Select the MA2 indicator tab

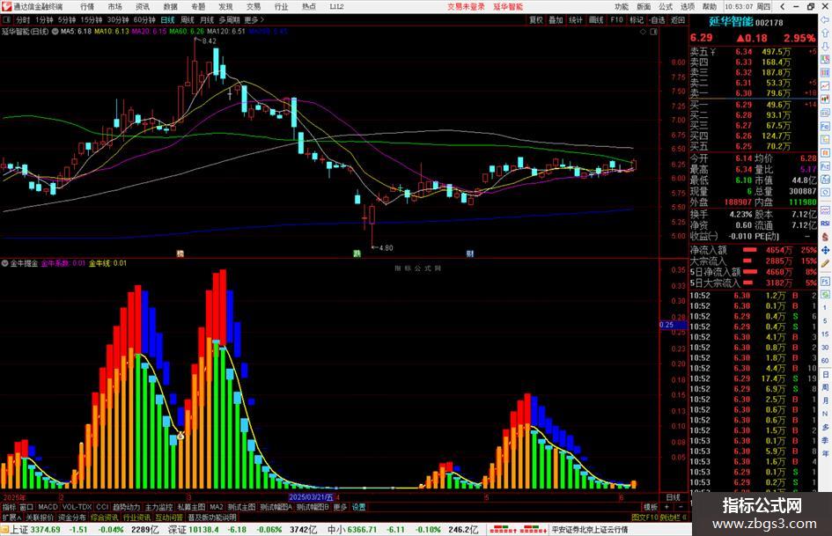coord(217,507)
